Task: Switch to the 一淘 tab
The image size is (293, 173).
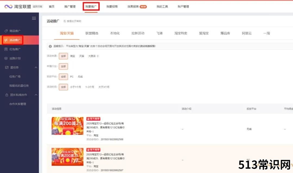Action: 267,33
